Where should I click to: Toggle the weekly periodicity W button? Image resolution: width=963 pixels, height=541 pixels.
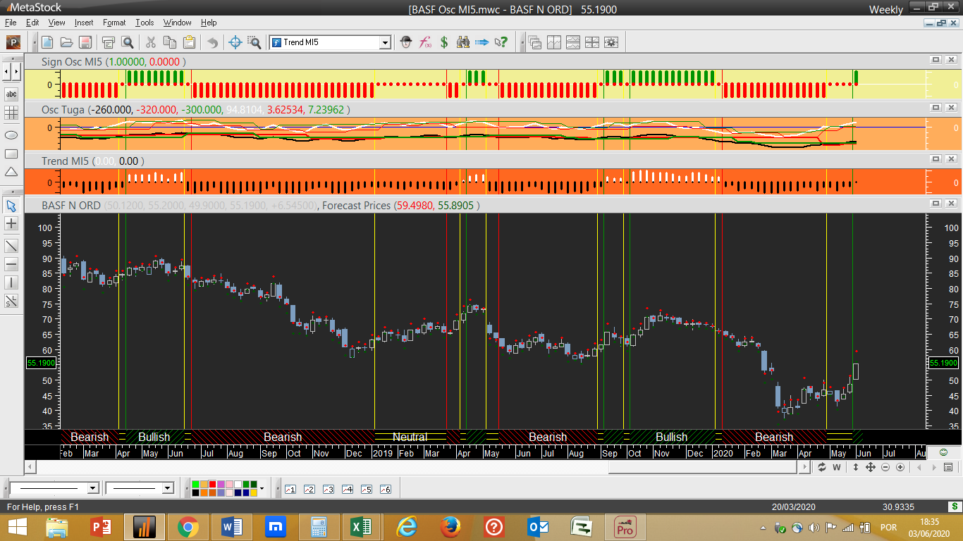coord(837,467)
